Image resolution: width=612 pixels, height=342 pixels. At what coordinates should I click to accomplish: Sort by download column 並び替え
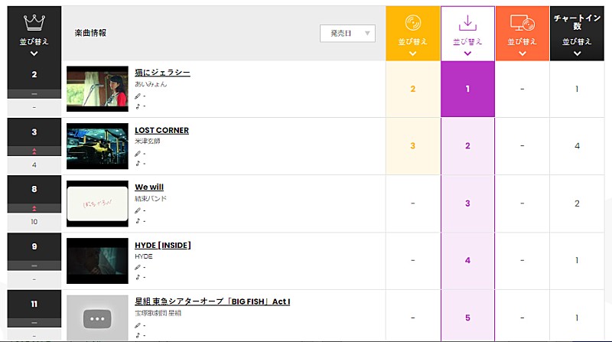pos(467,41)
